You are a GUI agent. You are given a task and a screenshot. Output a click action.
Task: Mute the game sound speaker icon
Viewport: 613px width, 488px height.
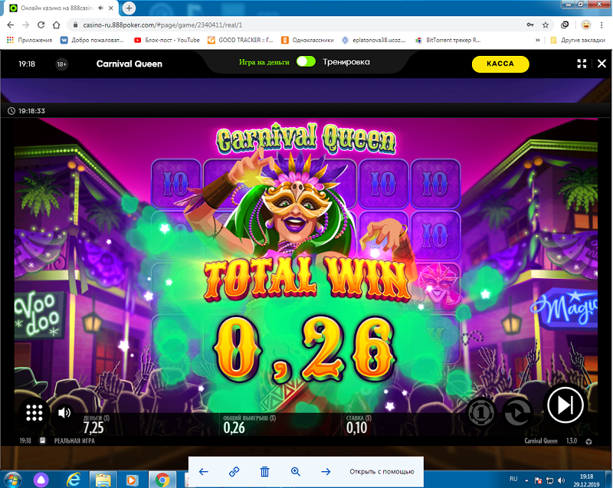click(64, 413)
